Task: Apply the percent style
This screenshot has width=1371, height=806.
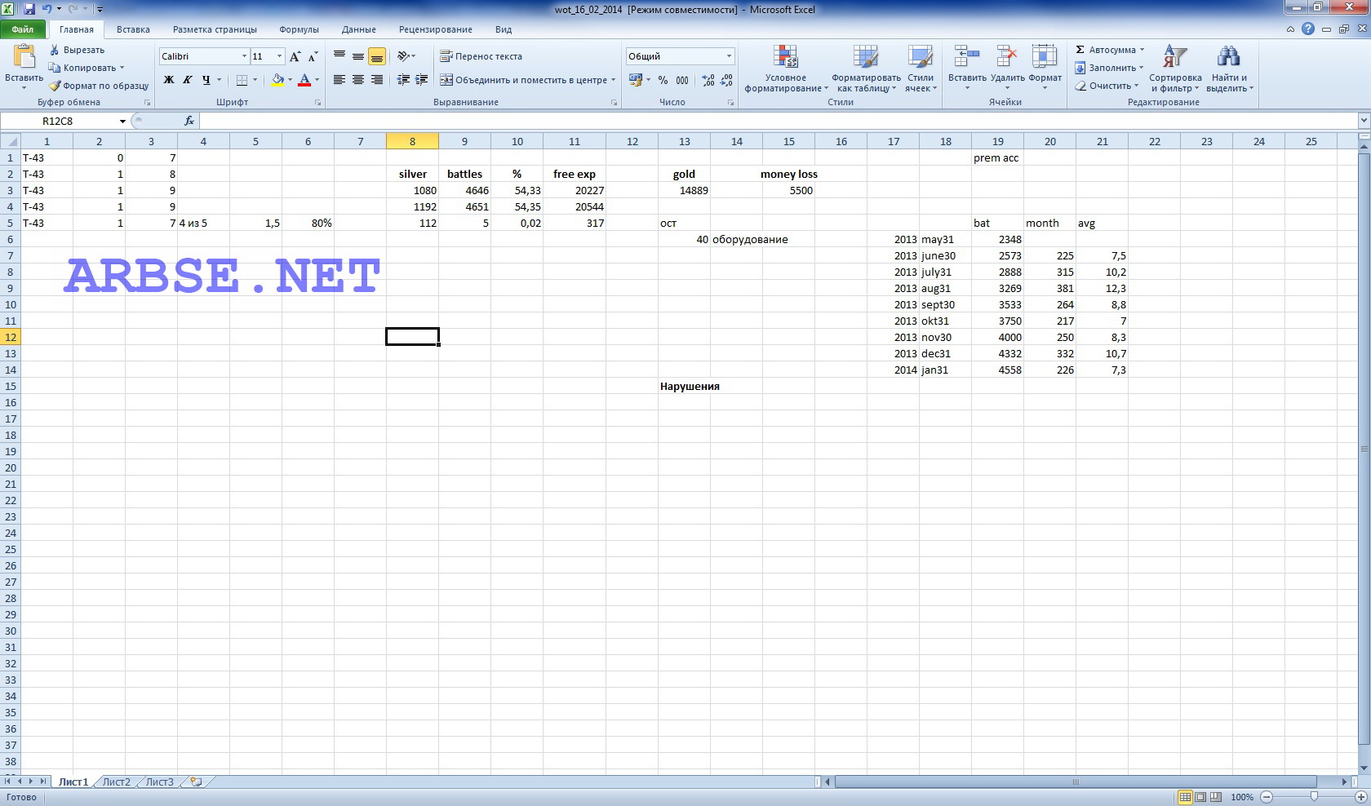Action: (663, 80)
